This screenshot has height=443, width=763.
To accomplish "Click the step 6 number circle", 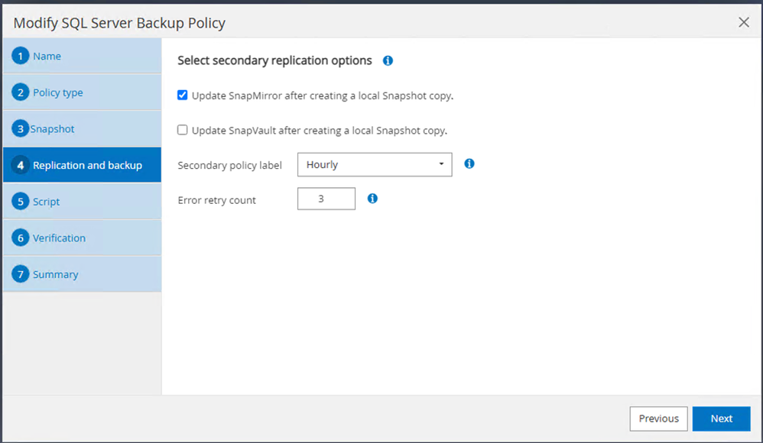I will 21,238.
